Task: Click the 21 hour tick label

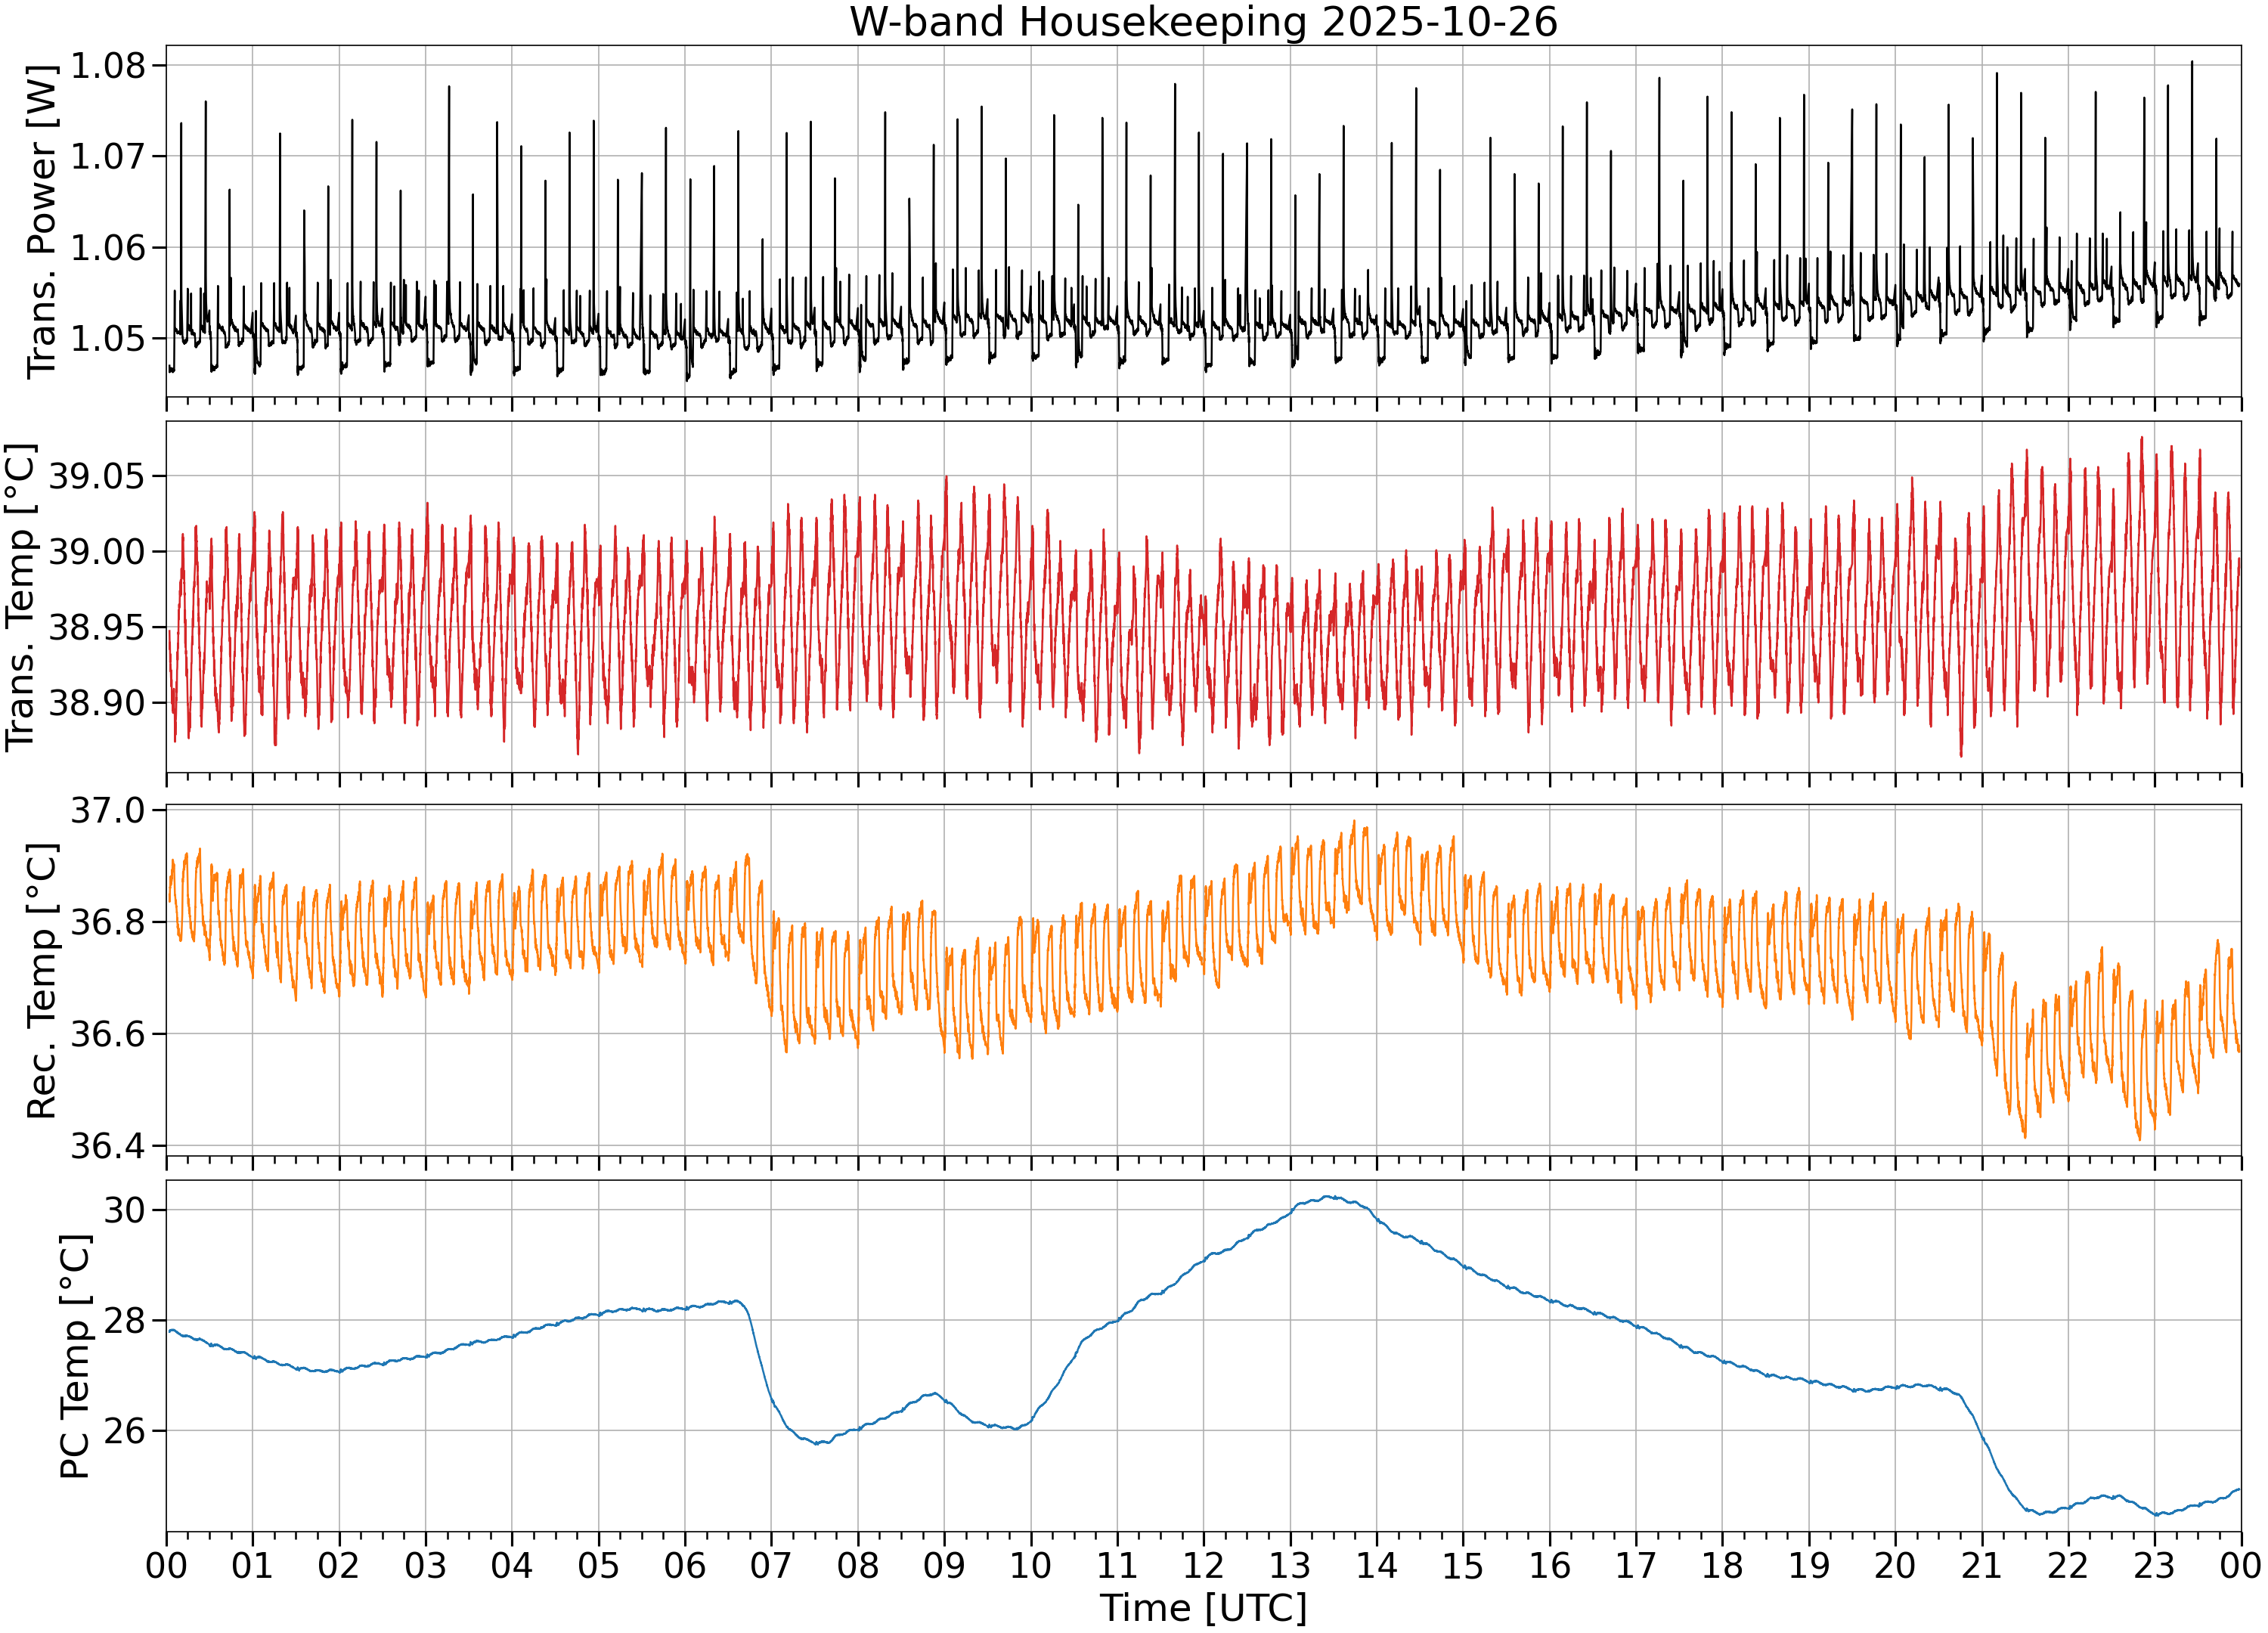Action: pos(1981,1566)
